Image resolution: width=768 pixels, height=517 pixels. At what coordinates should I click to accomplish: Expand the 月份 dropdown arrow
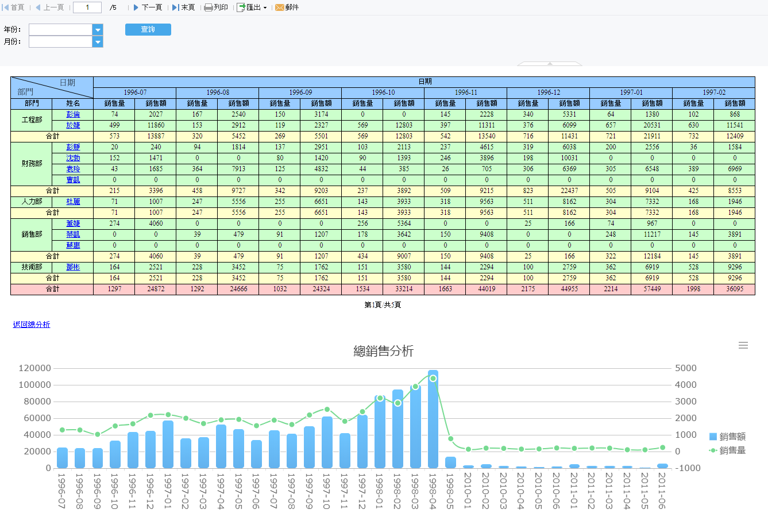click(98, 42)
